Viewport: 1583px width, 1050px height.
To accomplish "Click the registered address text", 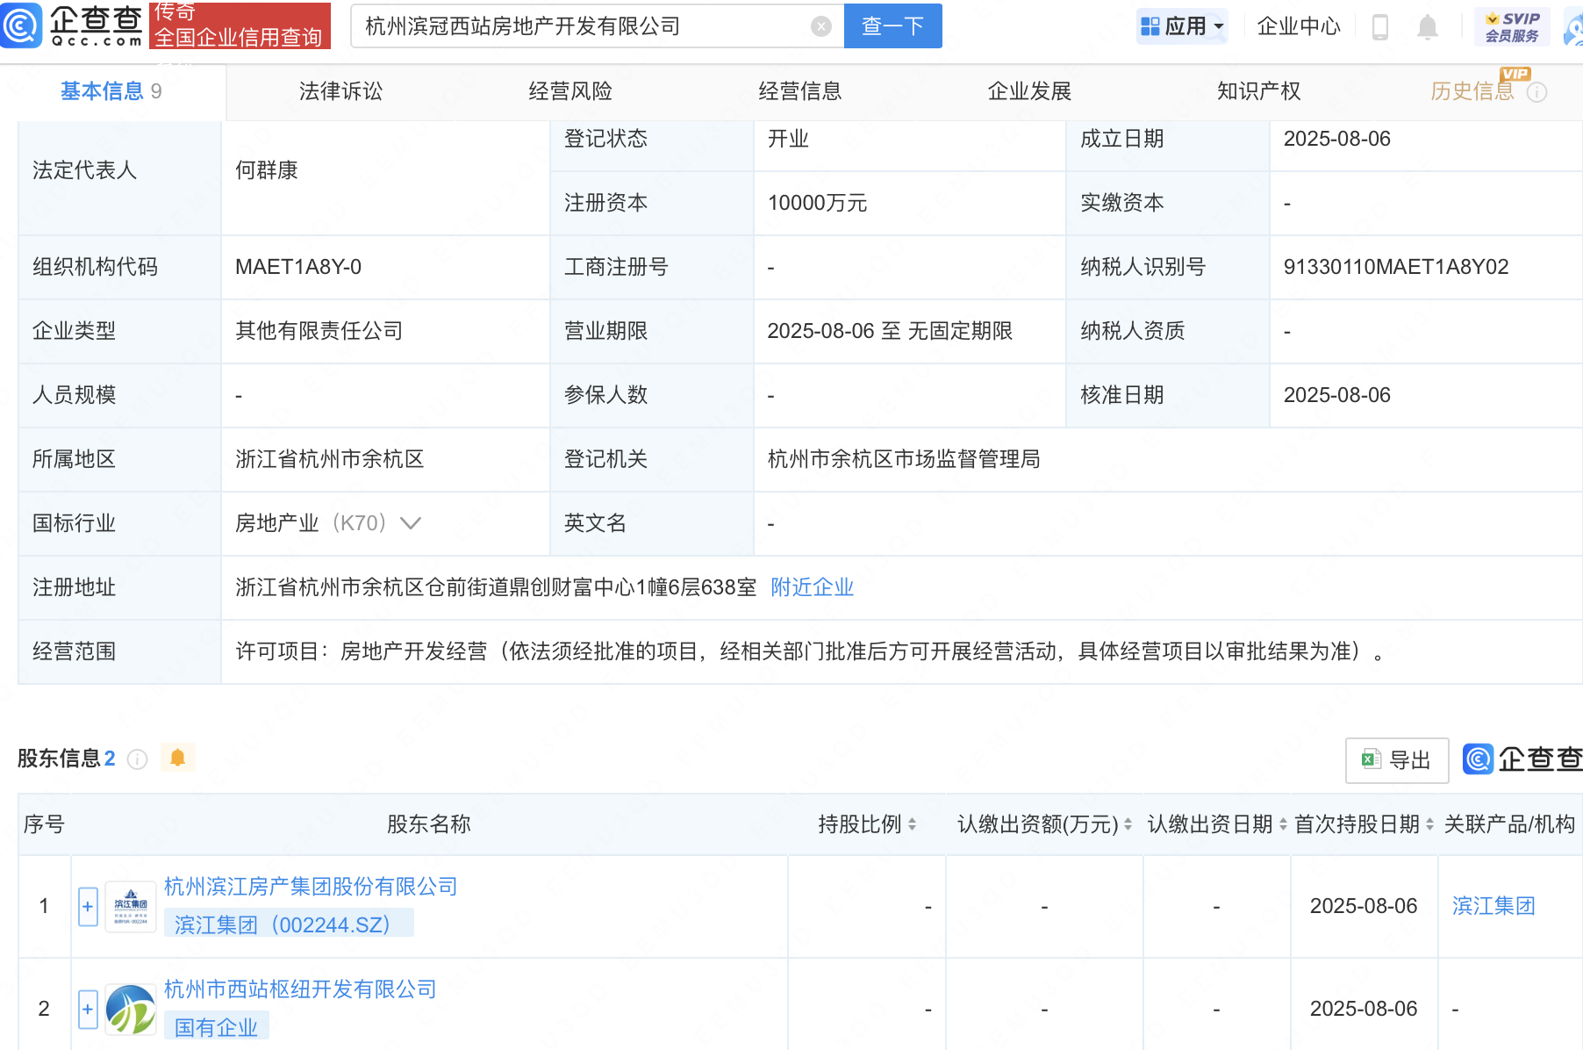I will (496, 587).
